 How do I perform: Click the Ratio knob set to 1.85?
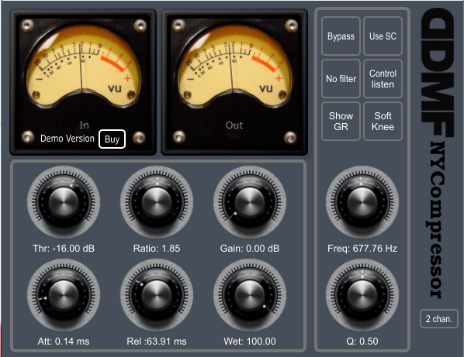click(157, 202)
